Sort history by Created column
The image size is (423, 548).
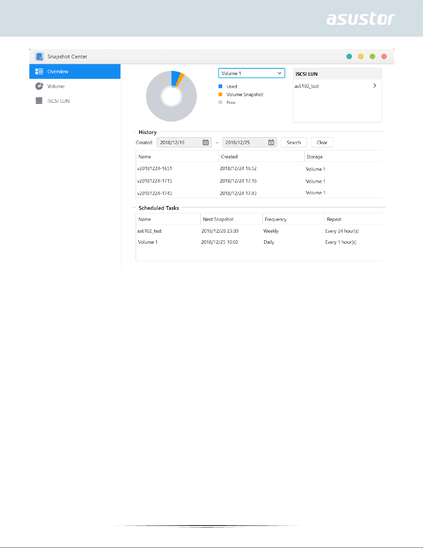pos(262,157)
